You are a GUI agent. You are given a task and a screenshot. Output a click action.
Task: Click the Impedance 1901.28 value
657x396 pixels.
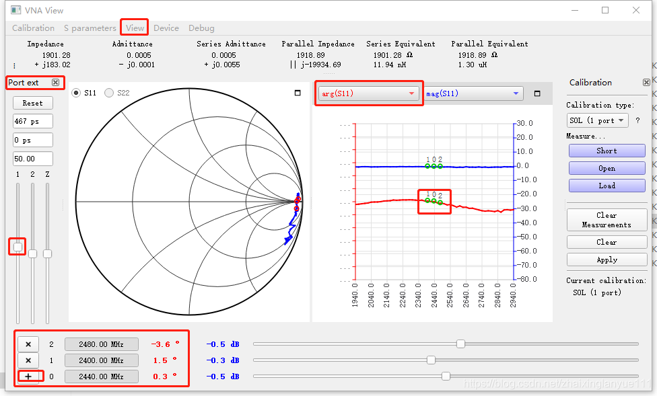[56, 55]
